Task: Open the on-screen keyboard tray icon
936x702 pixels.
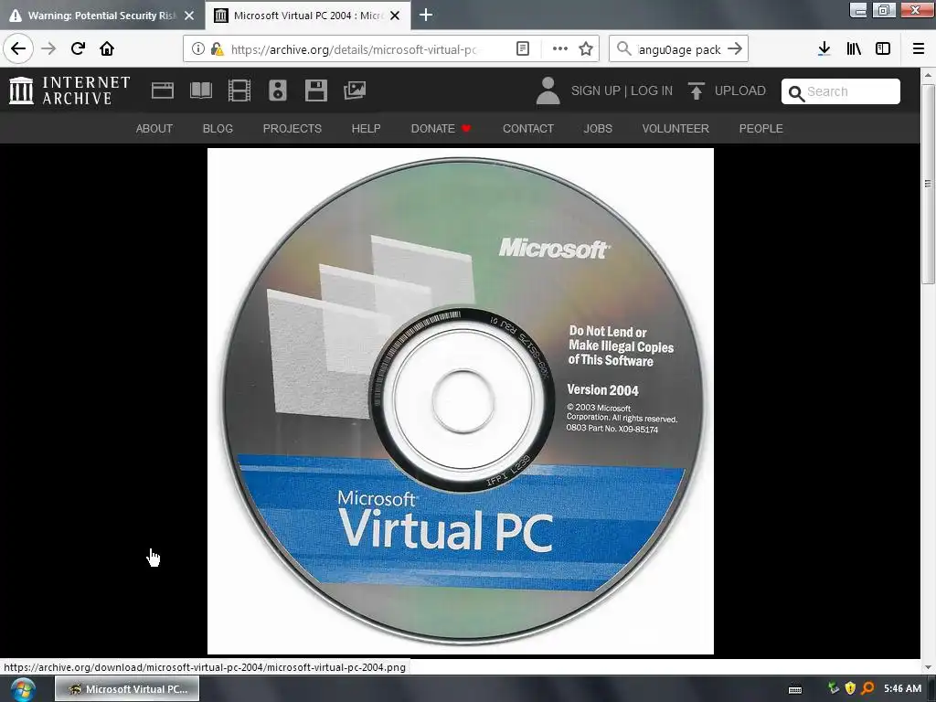Action: 796,689
